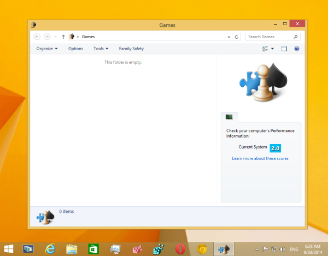Open the pink cubes taskbar app
Image resolution: width=328 pixels, height=256 pixels.
pyautogui.click(x=137, y=249)
